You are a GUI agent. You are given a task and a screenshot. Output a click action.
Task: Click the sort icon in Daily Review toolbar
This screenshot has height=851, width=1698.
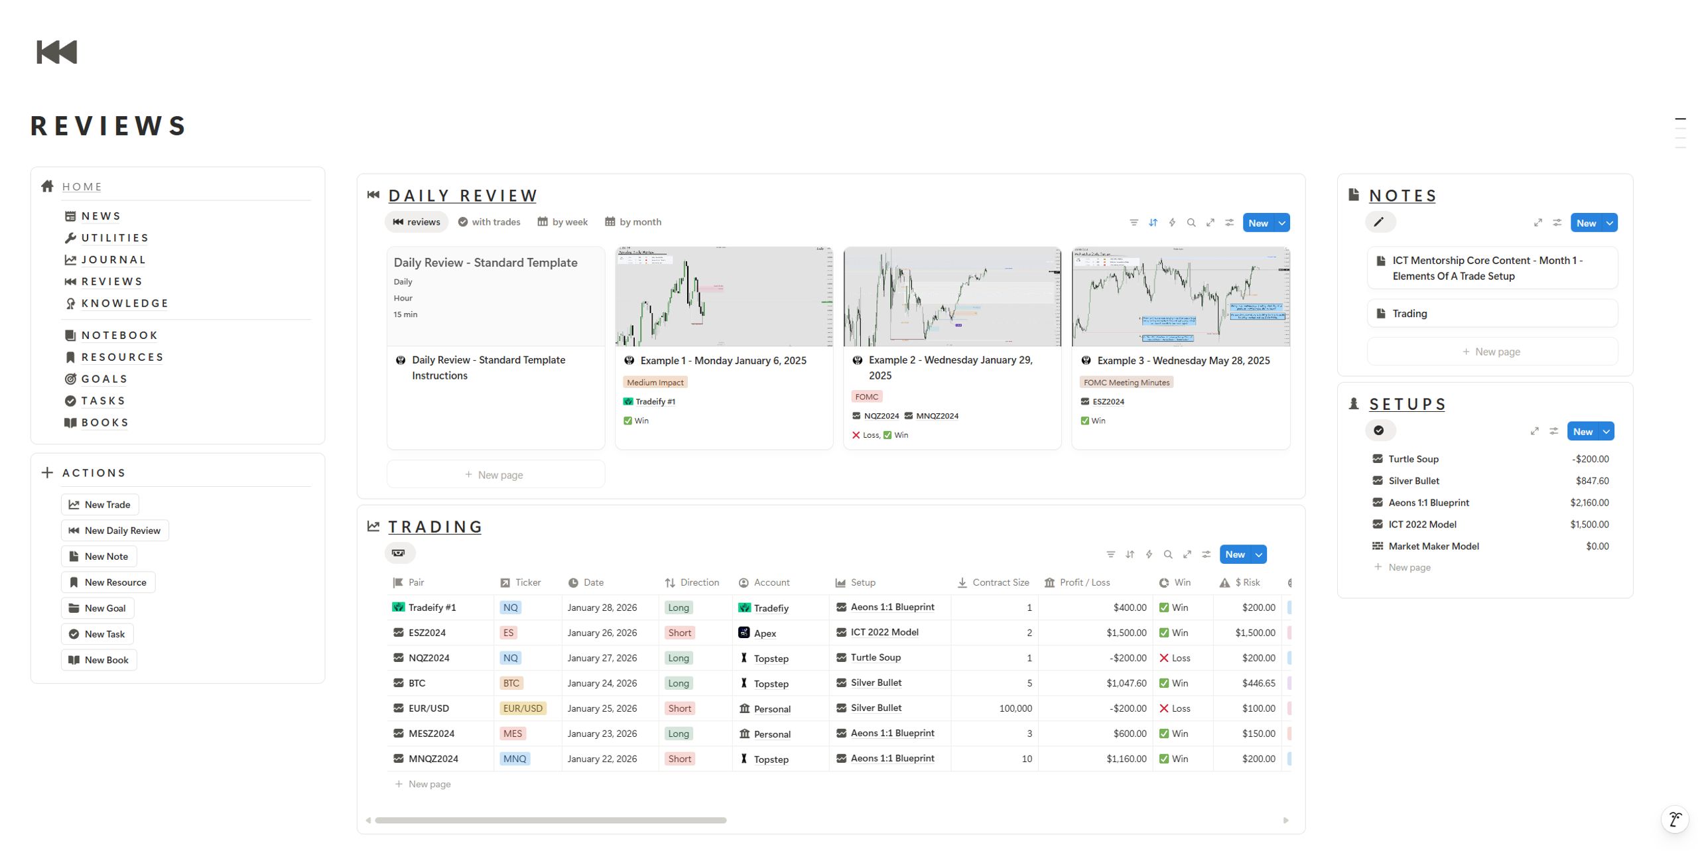click(x=1153, y=223)
